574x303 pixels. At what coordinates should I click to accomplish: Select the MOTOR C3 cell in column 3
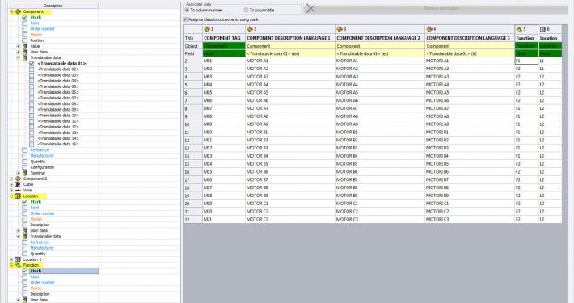click(x=380, y=219)
